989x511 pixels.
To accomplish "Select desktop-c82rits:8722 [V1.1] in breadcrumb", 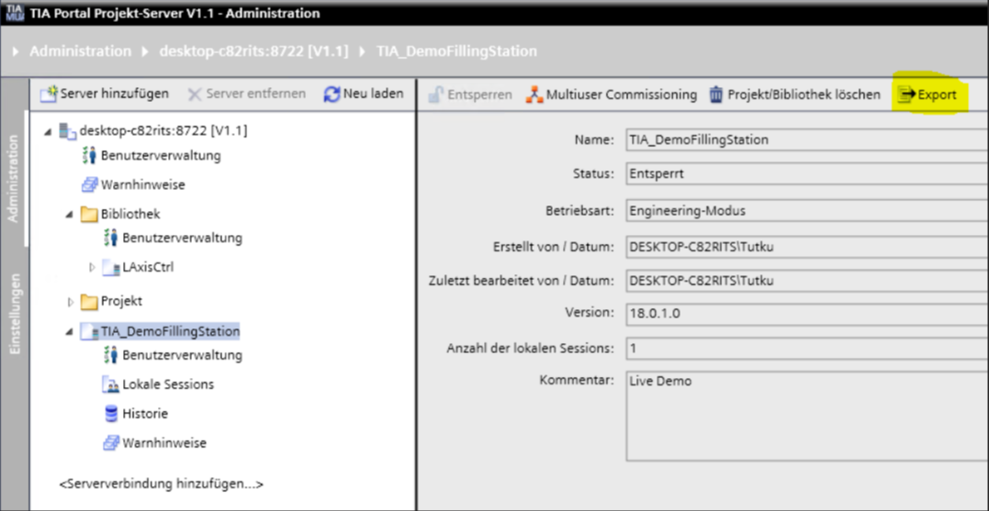I will pyautogui.click(x=254, y=51).
